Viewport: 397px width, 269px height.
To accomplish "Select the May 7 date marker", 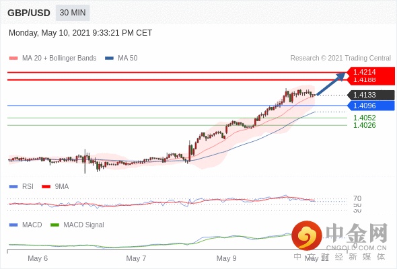I will coord(136,258).
